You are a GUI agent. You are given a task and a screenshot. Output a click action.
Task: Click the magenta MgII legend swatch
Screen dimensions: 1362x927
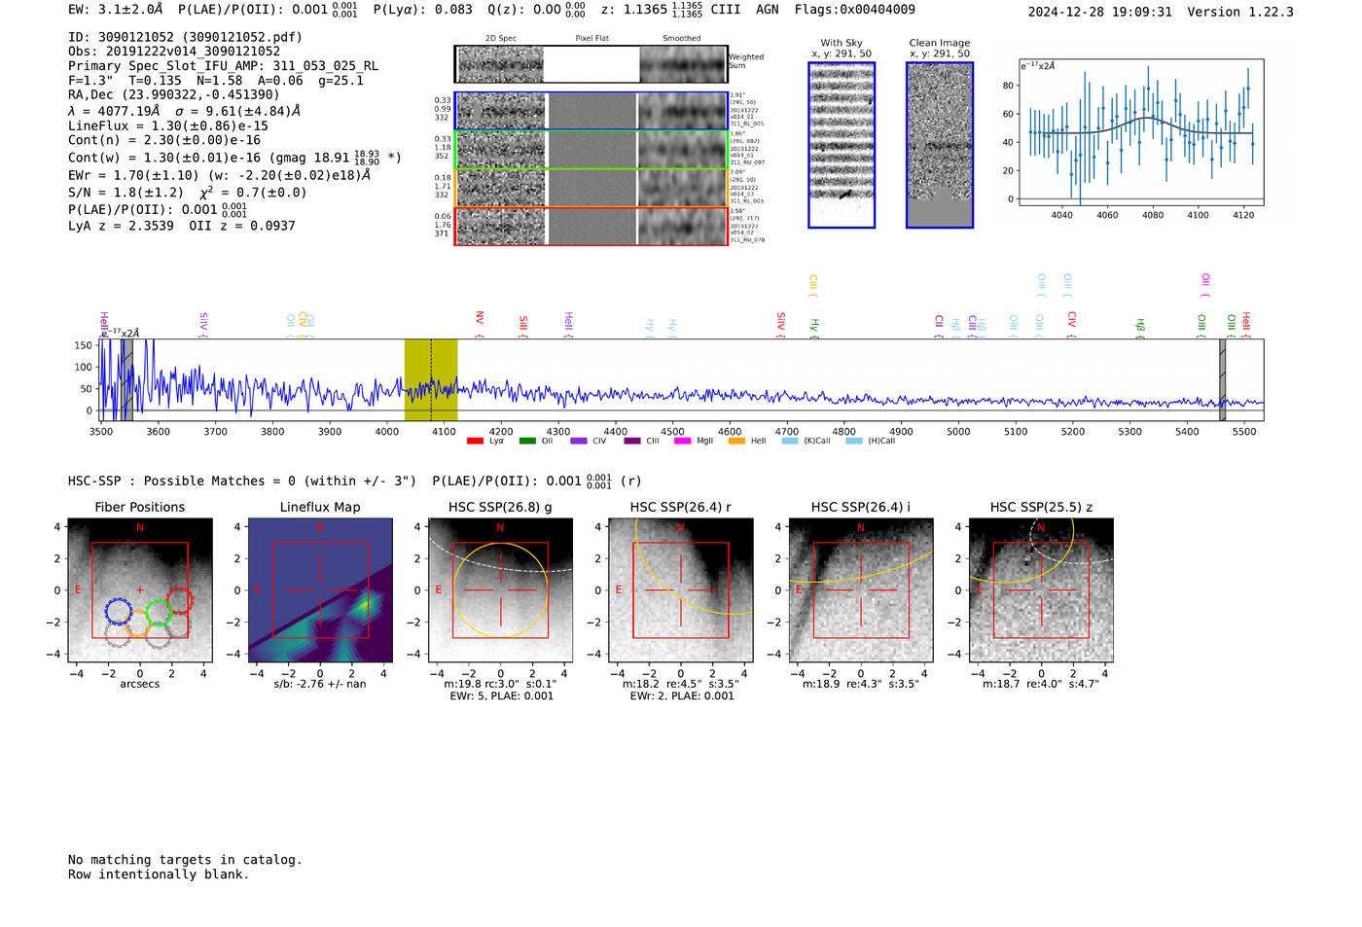point(683,442)
